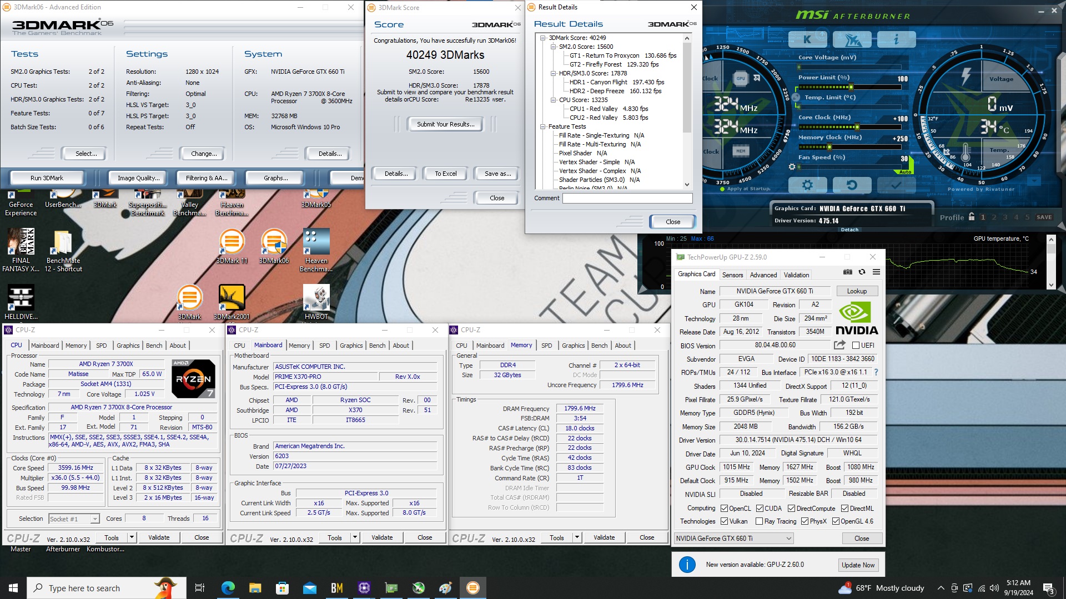Screen dimensions: 1066x599
Task: Open Kombustor via the K button in Afterburner
Action: coord(808,39)
